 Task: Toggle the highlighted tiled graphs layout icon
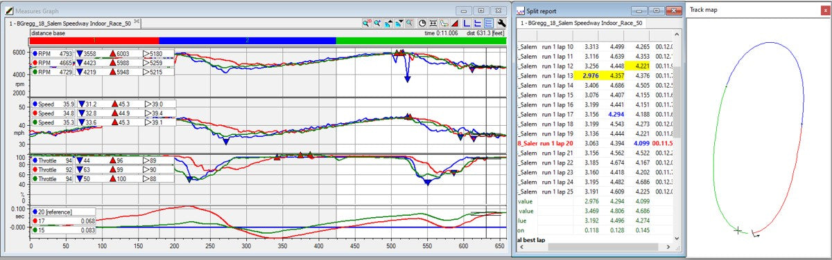[x=489, y=23]
